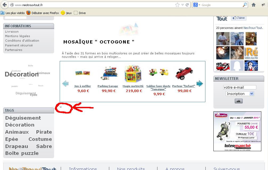268x170 pixels.
Task: Select the Animaux tag in Tags box
Action: point(17,132)
